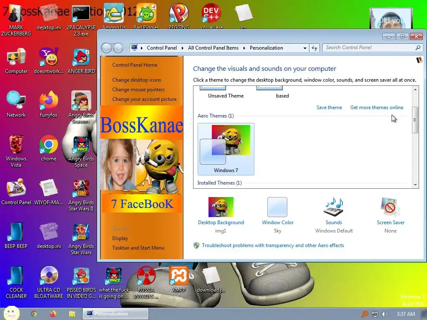Click the Control Panel help icon

pos(419,60)
